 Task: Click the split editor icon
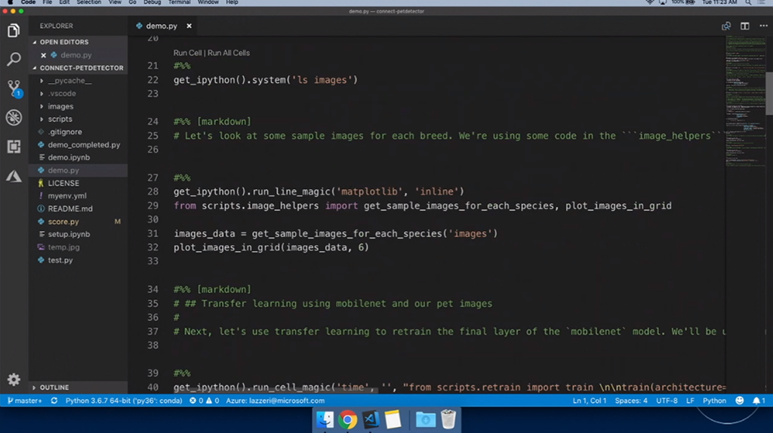click(744, 26)
